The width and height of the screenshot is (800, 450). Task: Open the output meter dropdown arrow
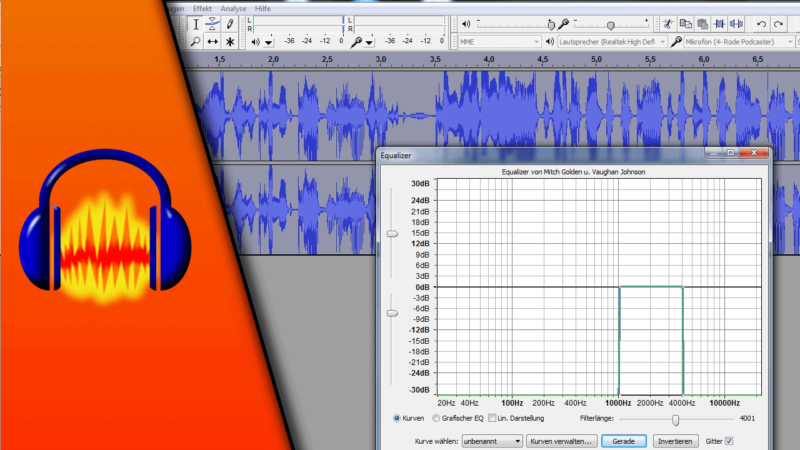(269, 42)
